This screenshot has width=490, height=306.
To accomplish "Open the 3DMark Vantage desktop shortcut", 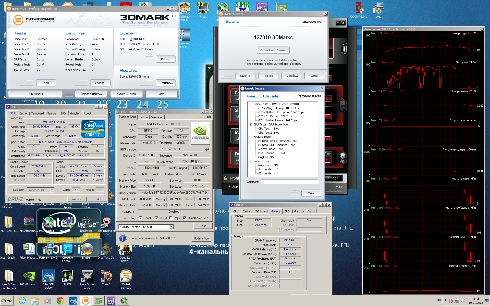I will [126, 279].
